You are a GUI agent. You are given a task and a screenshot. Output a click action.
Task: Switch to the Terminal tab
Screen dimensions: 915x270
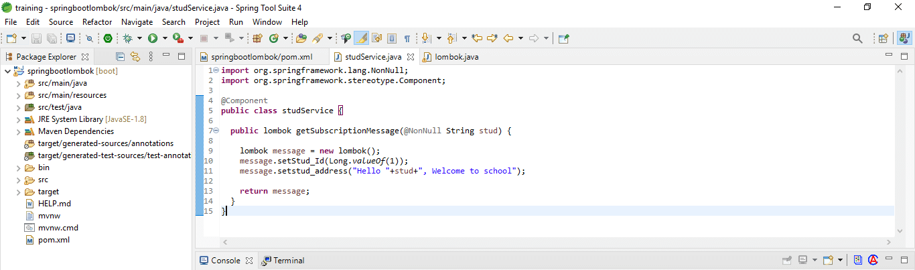pyautogui.click(x=283, y=260)
